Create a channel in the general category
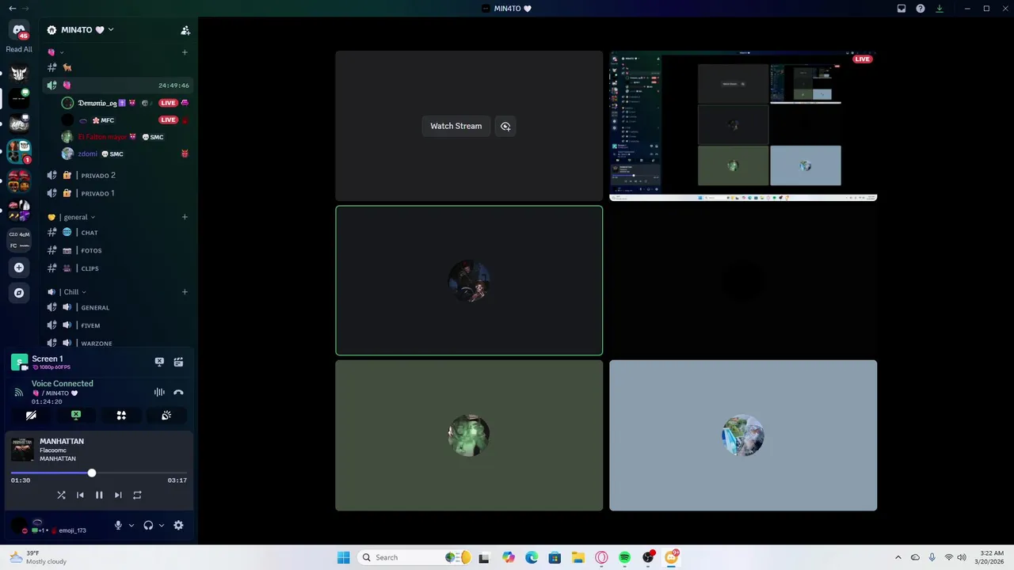This screenshot has height=570, width=1014. tap(185, 217)
